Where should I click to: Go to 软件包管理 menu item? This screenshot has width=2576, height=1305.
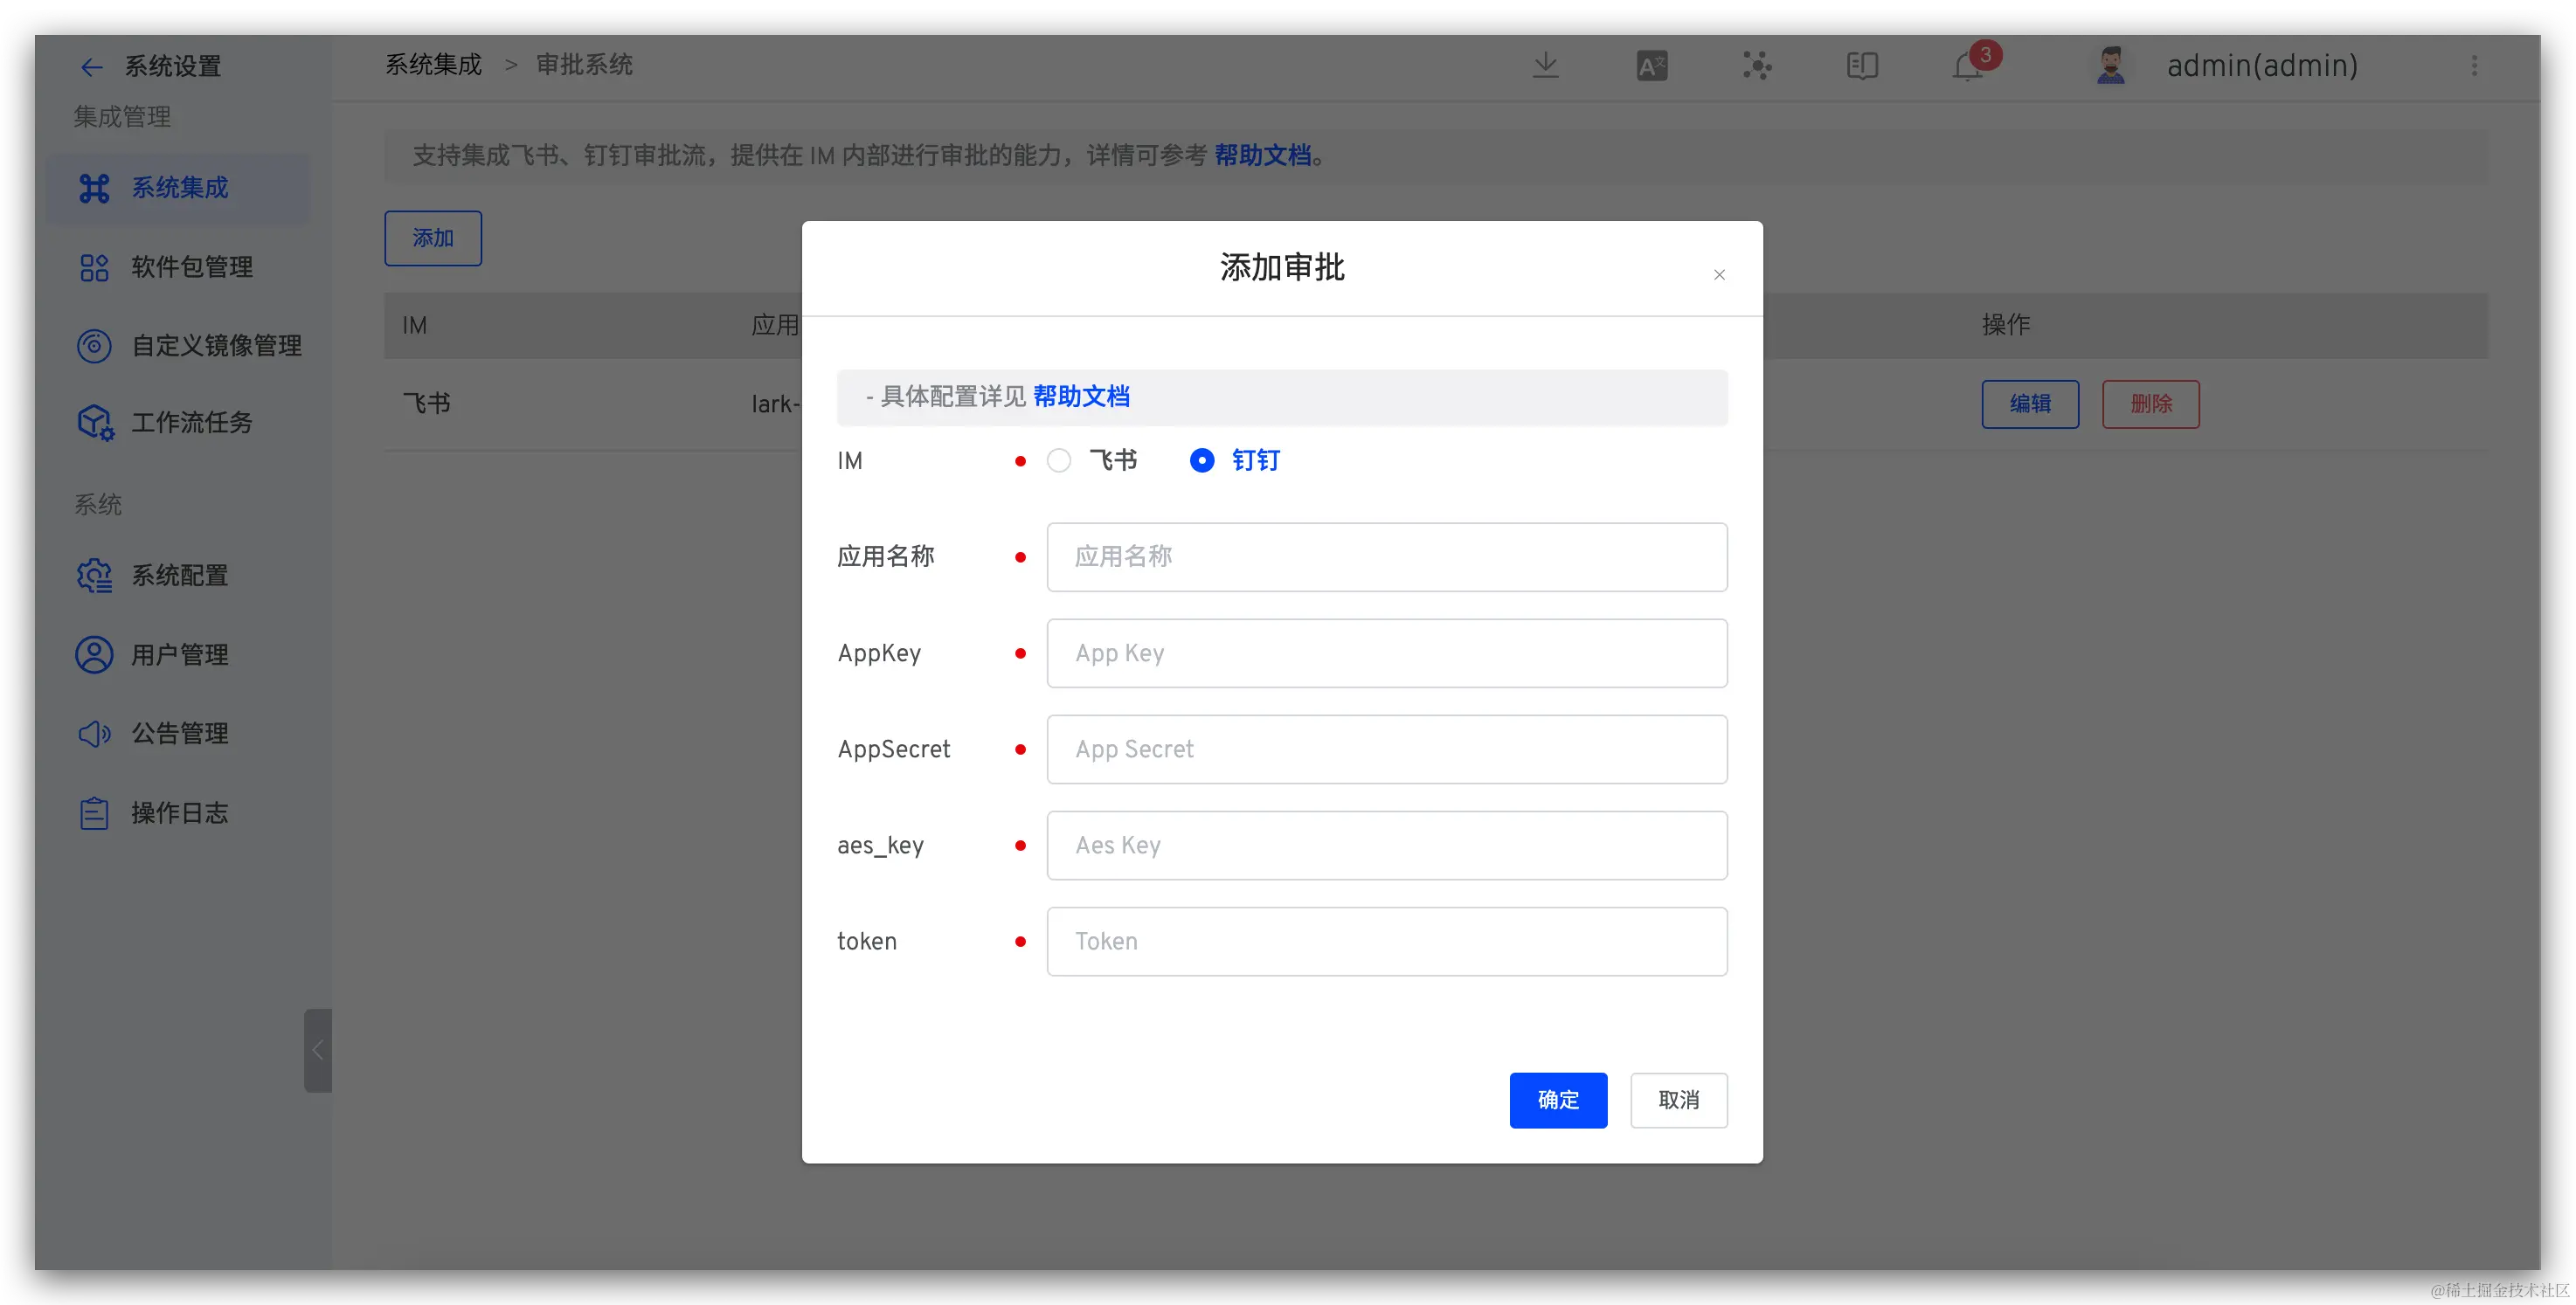191,267
